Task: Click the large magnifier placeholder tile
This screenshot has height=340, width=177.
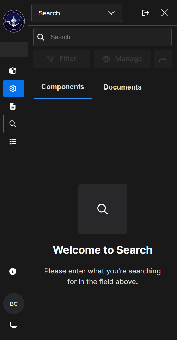Action: click(x=103, y=209)
